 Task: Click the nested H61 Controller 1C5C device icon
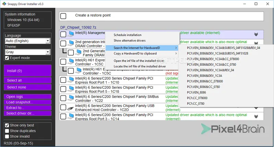(x=78, y=71)
